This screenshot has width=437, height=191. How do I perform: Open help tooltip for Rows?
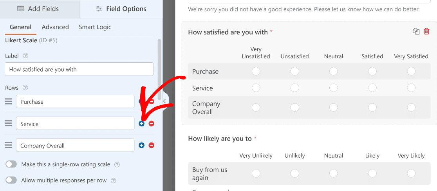25,88
